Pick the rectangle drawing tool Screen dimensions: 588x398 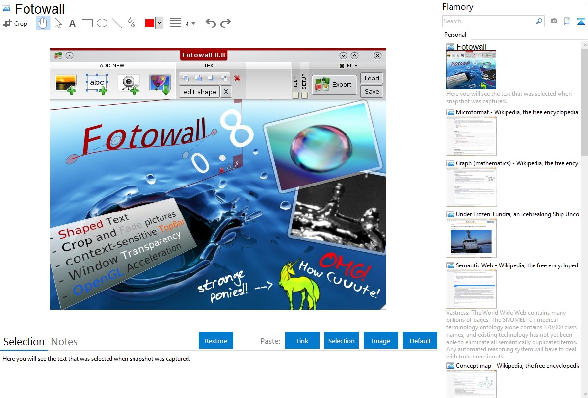[x=87, y=23]
